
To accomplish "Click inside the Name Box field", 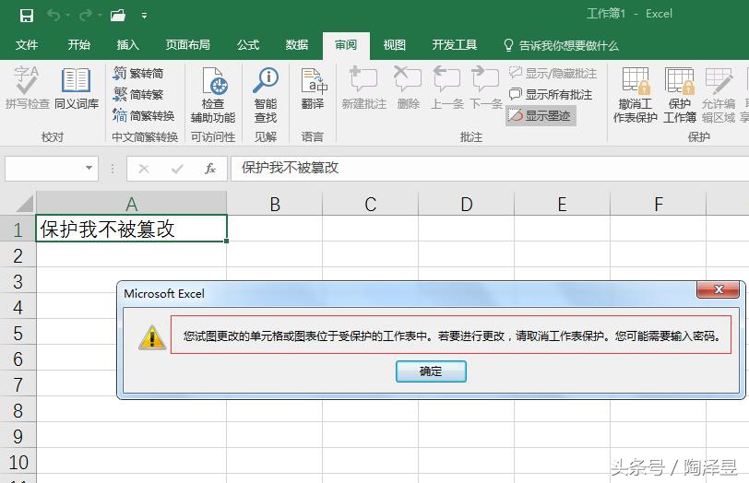I will [44, 168].
